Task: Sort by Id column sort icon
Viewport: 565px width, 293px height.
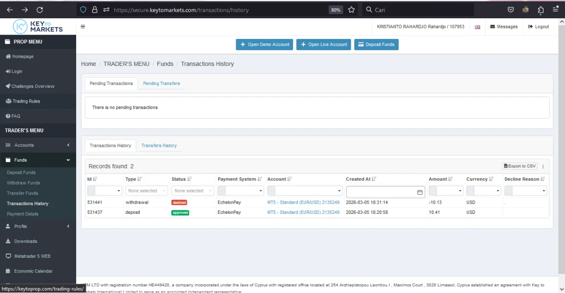Action: pyautogui.click(x=95, y=179)
